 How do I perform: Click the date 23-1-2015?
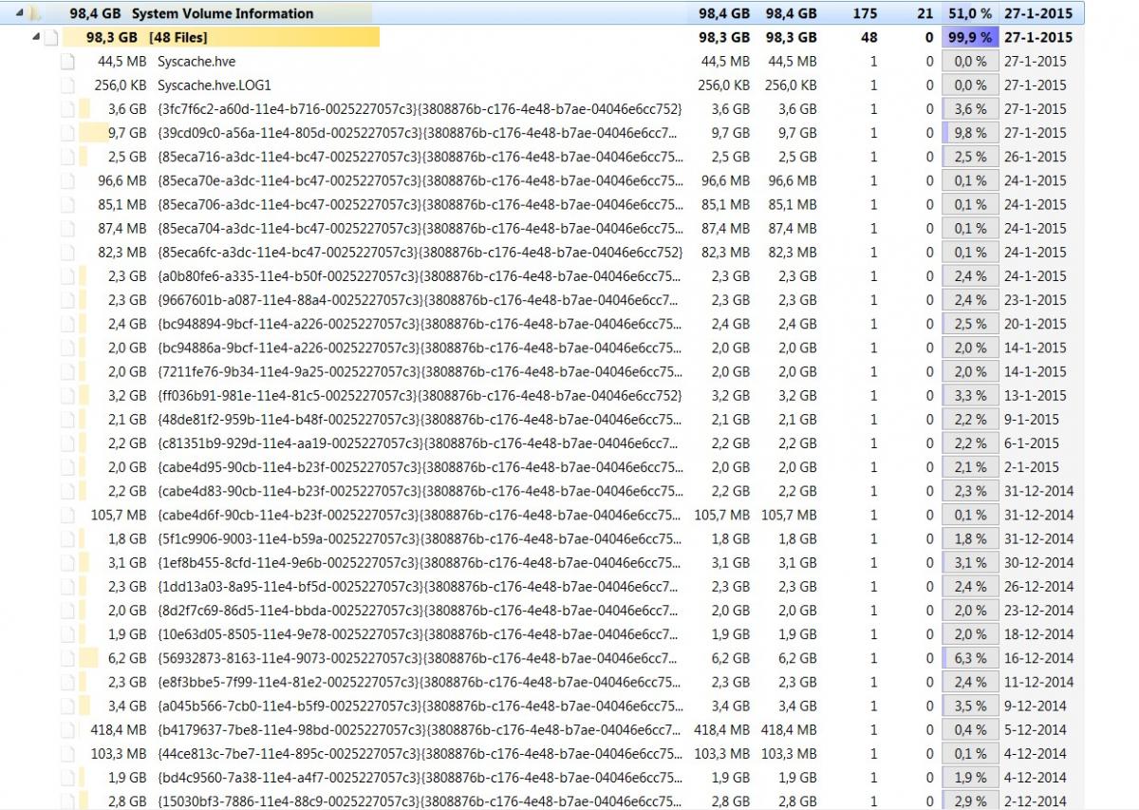tap(1035, 300)
